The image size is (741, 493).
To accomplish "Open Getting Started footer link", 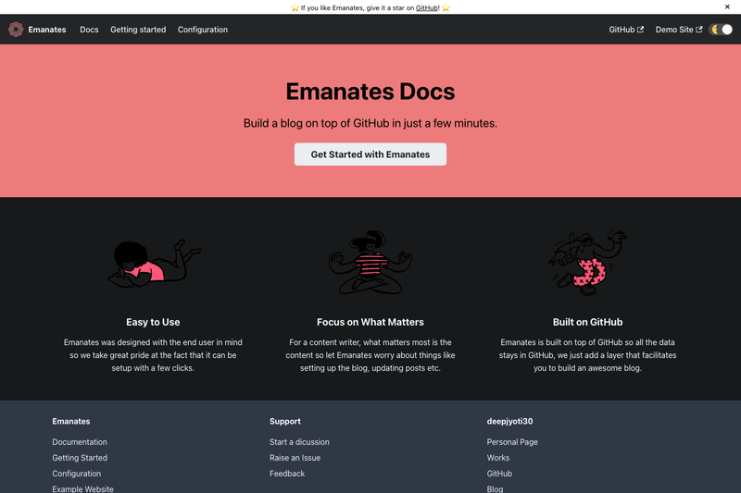I will 80,458.
